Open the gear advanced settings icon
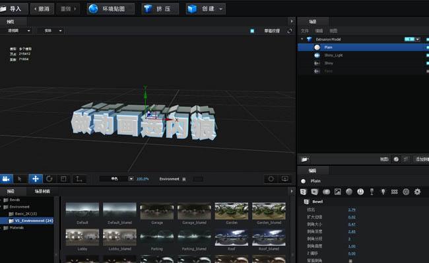This screenshot has width=429, height=263. click(x=417, y=192)
